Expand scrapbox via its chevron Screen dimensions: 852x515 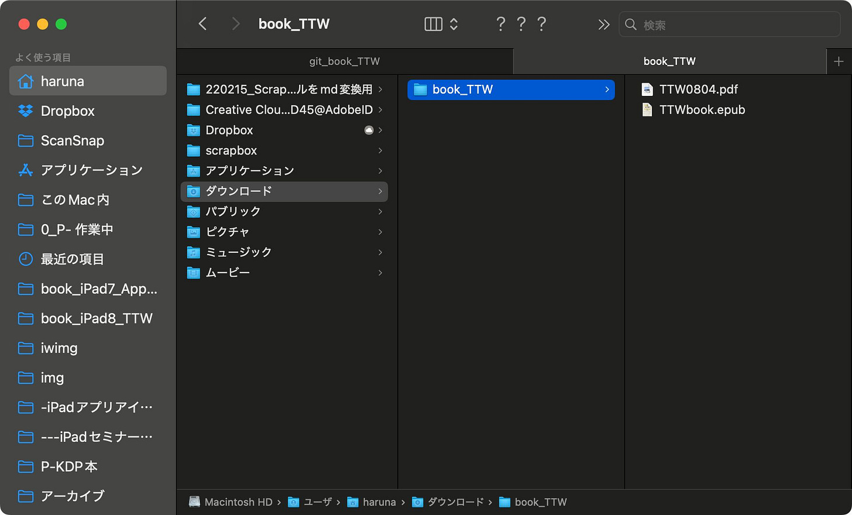[x=380, y=150]
